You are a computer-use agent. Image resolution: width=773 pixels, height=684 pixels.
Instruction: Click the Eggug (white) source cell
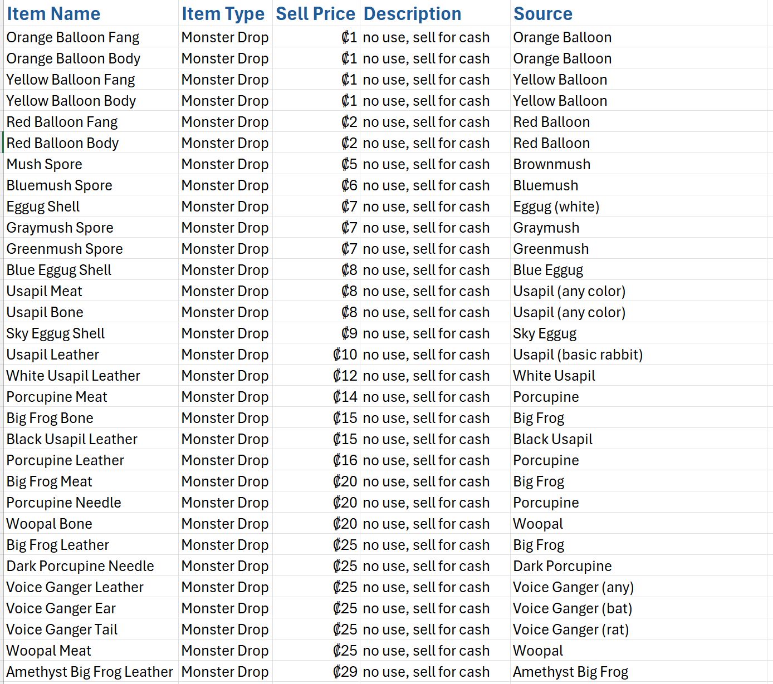(x=638, y=206)
